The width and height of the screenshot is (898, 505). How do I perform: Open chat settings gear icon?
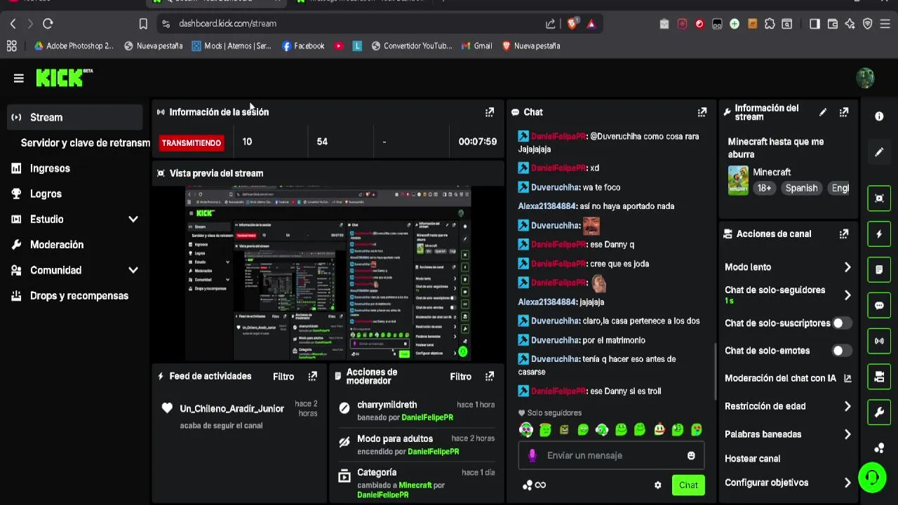(x=658, y=485)
